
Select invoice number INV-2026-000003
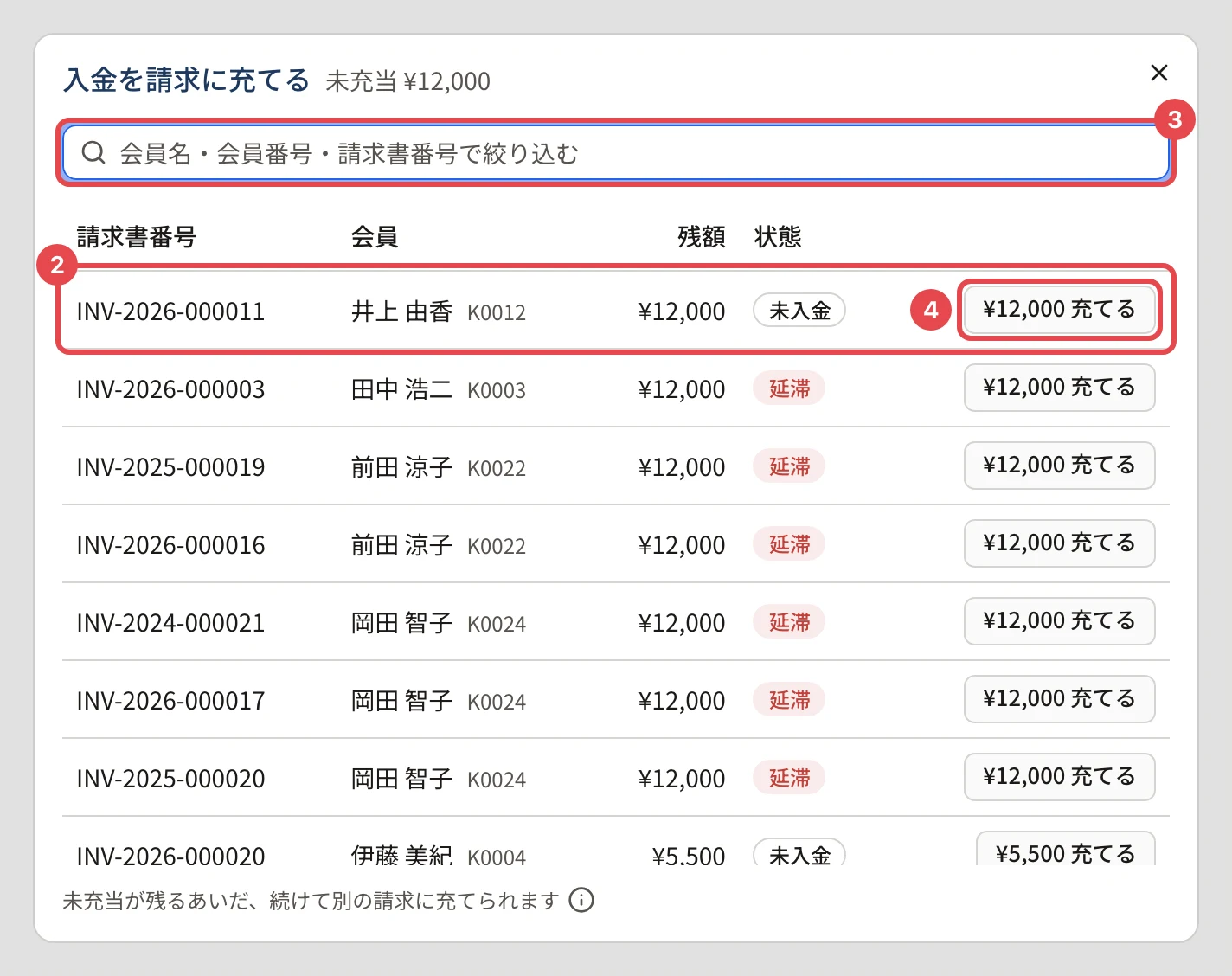coord(170,389)
